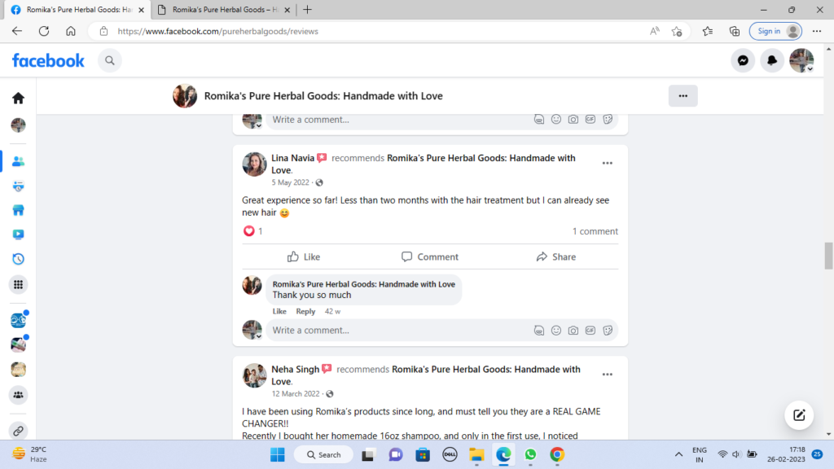Open Friends icon in left sidebar
The height and width of the screenshot is (469, 834).
18,161
